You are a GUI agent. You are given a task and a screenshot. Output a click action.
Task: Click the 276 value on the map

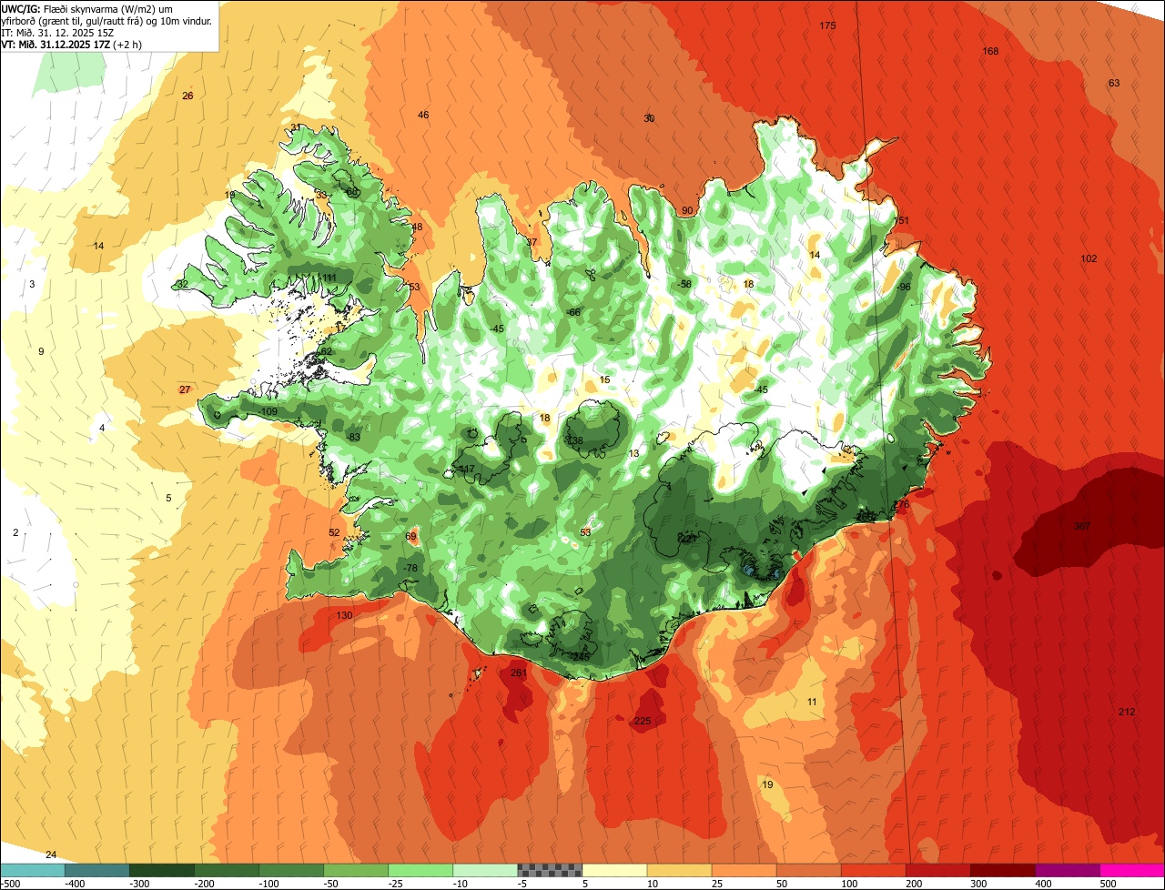(x=901, y=504)
